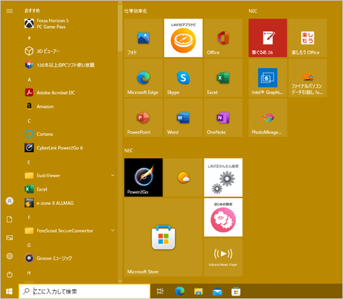Click the letter G section header

29,245
